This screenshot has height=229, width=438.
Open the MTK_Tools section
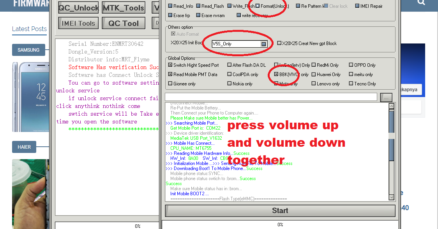(x=124, y=8)
